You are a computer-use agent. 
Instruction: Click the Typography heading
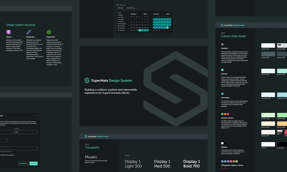click(92, 147)
